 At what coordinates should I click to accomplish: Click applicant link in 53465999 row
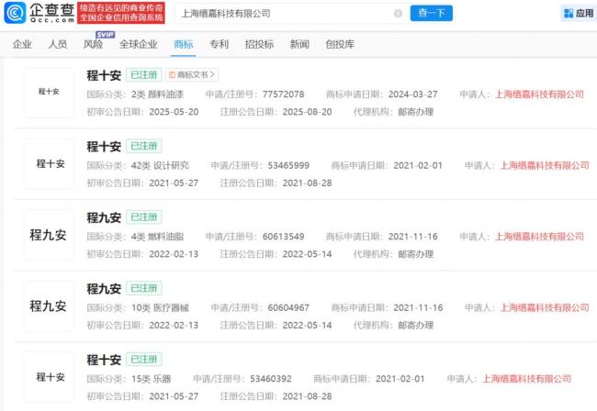(545, 165)
